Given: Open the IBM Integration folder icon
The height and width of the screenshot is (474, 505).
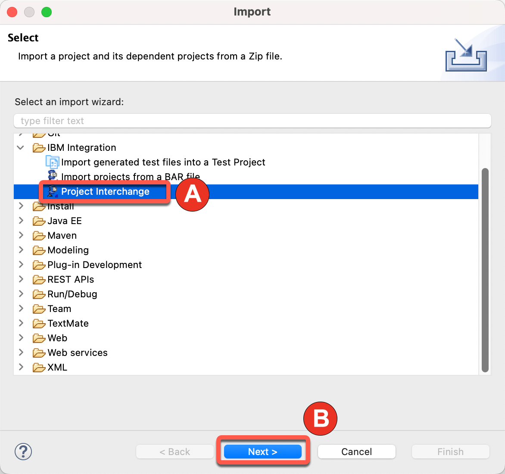Looking at the screenshot, I should 39,147.
